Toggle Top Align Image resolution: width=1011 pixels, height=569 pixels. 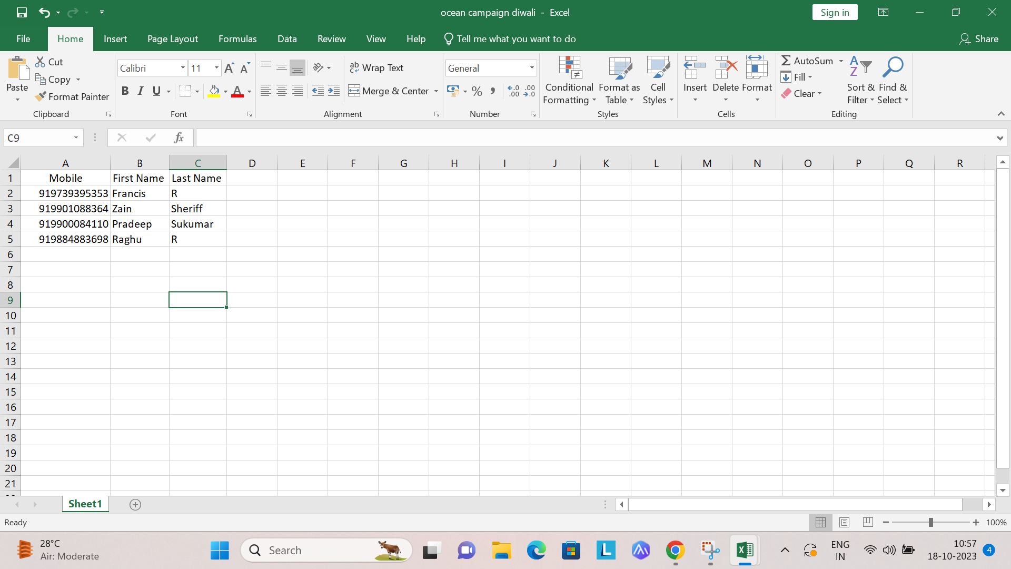coord(266,67)
